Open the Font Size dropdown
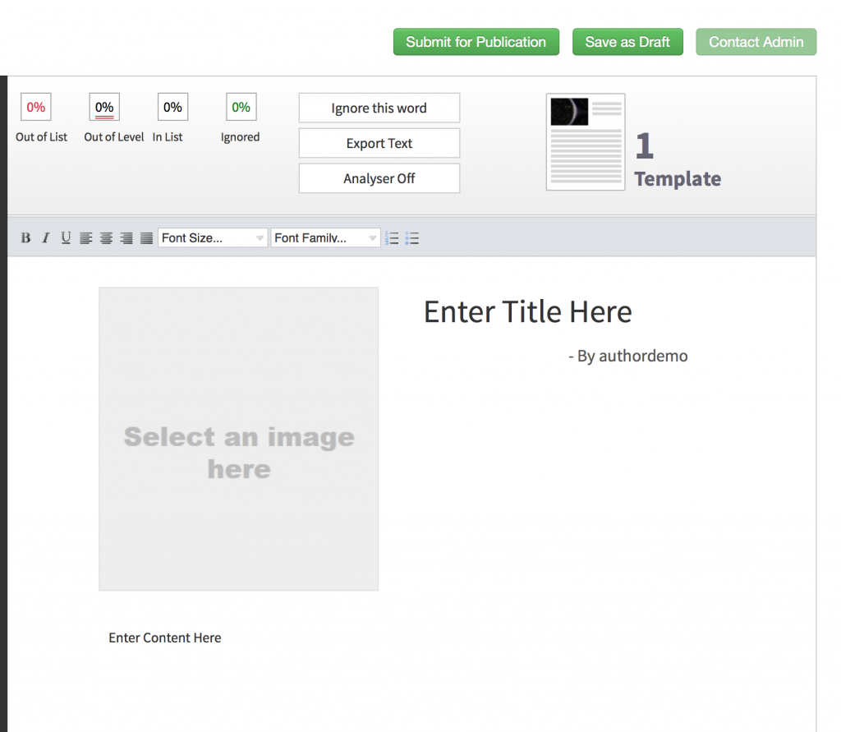 coord(213,238)
